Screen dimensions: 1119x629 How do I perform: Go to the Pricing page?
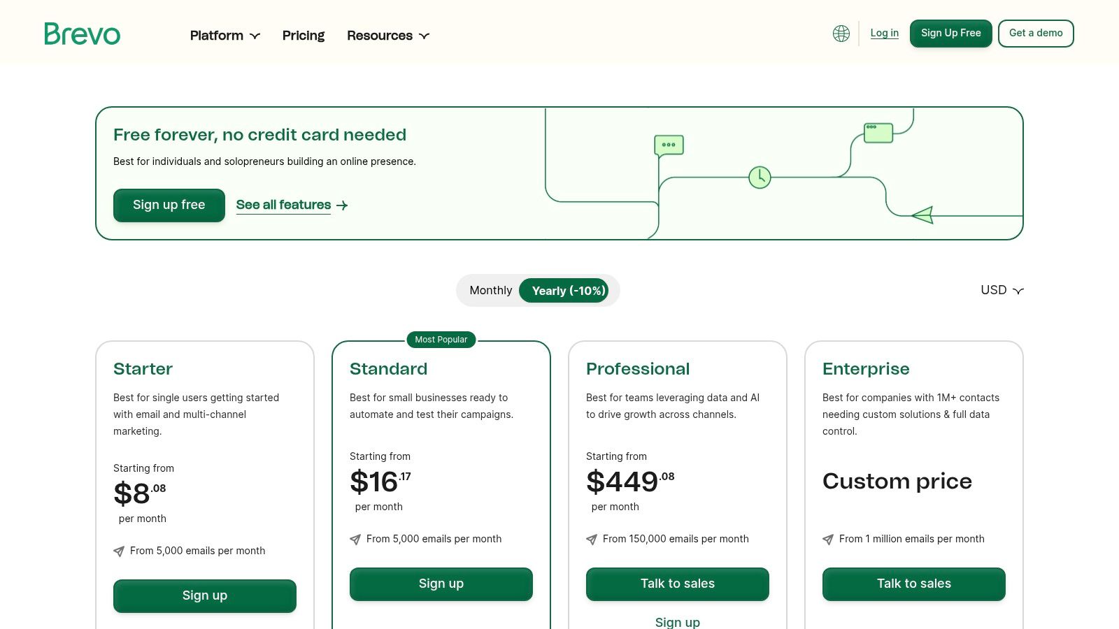304,36
